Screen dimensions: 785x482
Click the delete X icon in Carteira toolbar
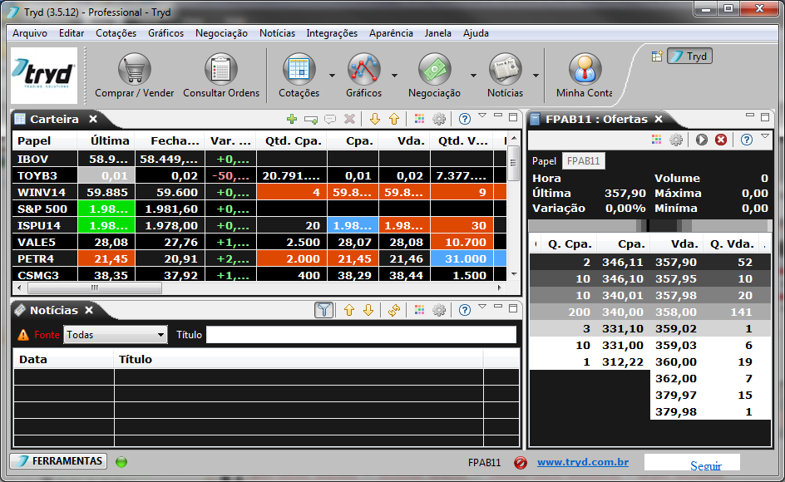[349, 119]
